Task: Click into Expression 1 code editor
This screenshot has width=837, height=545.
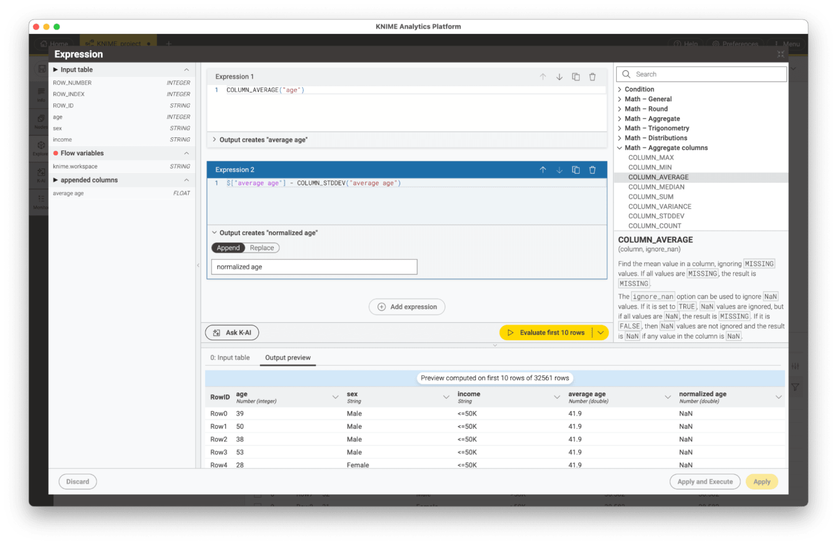Action: [407, 108]
